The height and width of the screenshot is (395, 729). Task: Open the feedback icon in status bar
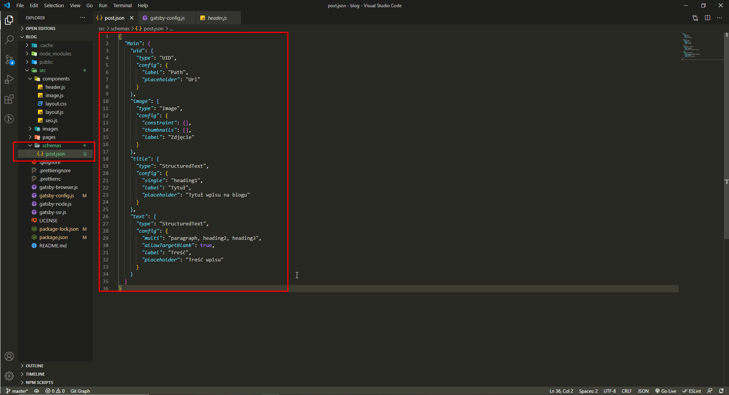tap(710, 391)
